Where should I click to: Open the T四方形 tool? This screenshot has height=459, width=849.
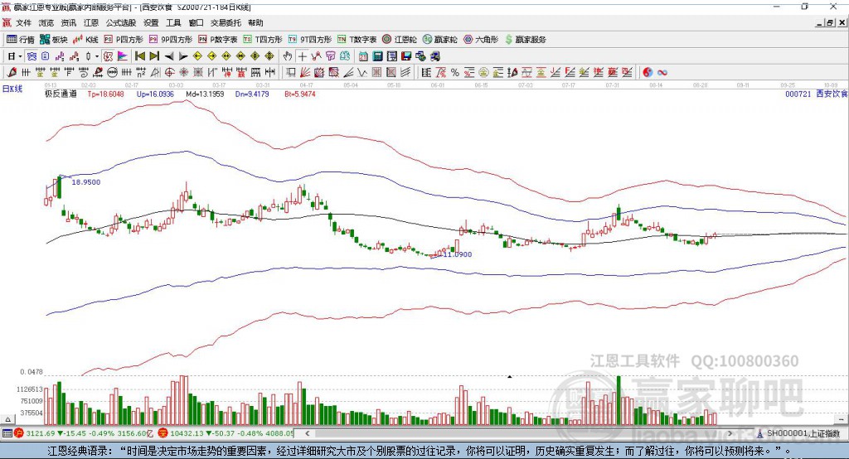pyautogui.click(x=263, y=40)
